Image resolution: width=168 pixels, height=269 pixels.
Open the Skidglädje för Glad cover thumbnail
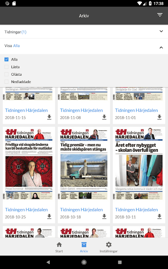139,94
